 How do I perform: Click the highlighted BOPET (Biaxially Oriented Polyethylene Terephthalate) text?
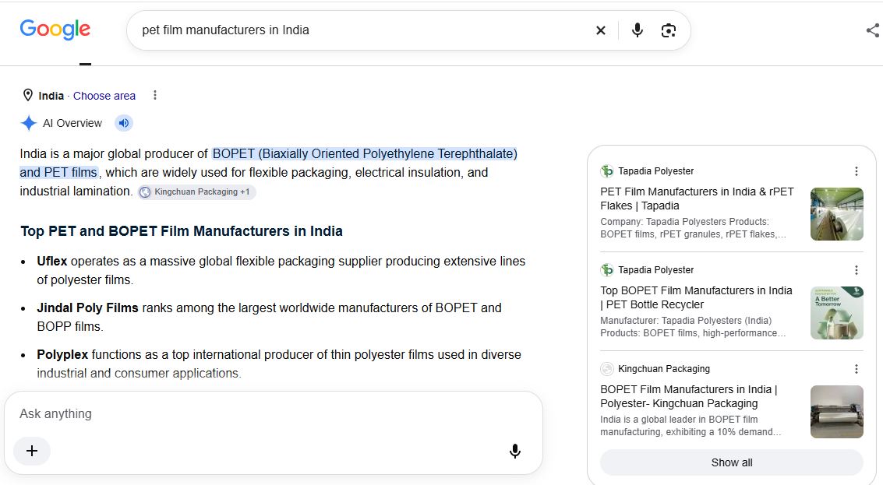365,153
